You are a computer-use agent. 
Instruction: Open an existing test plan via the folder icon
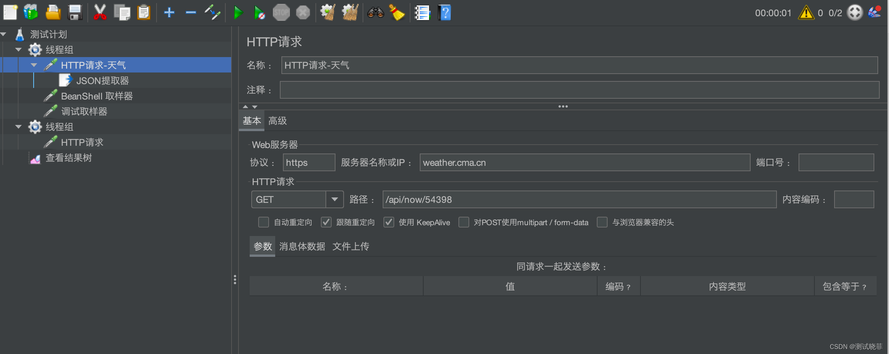[53, 12]
